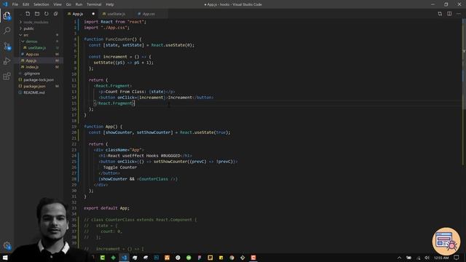Viewport: 466px width, 262px height.
Task: Select App.js in the file tree
Action: (31, 60)
